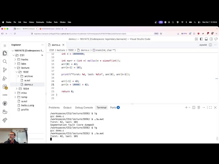The height and width of the screenshot is (164, 219).
Task: Expand the misc folder
Action: [15, 93]
